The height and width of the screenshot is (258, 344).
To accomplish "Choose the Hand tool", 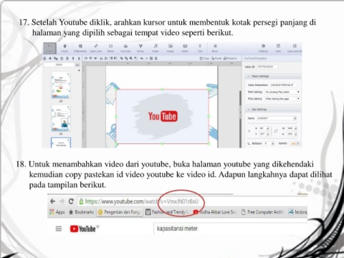I will (x=64, y=48).
